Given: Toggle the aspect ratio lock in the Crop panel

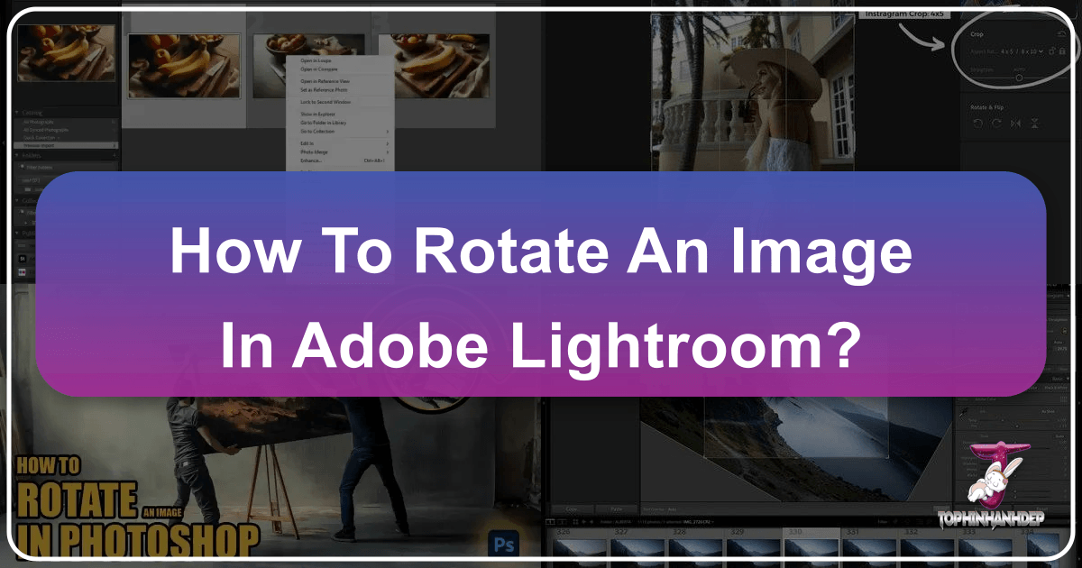Looking at the screenshot, I should point(1062,51).
